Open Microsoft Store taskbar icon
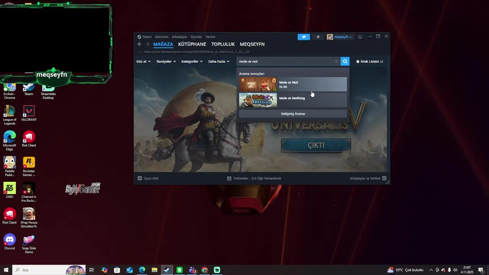Image resolution: width=489 pixels, height=275 pixels. pyautogui.click(x=117, y=270)
